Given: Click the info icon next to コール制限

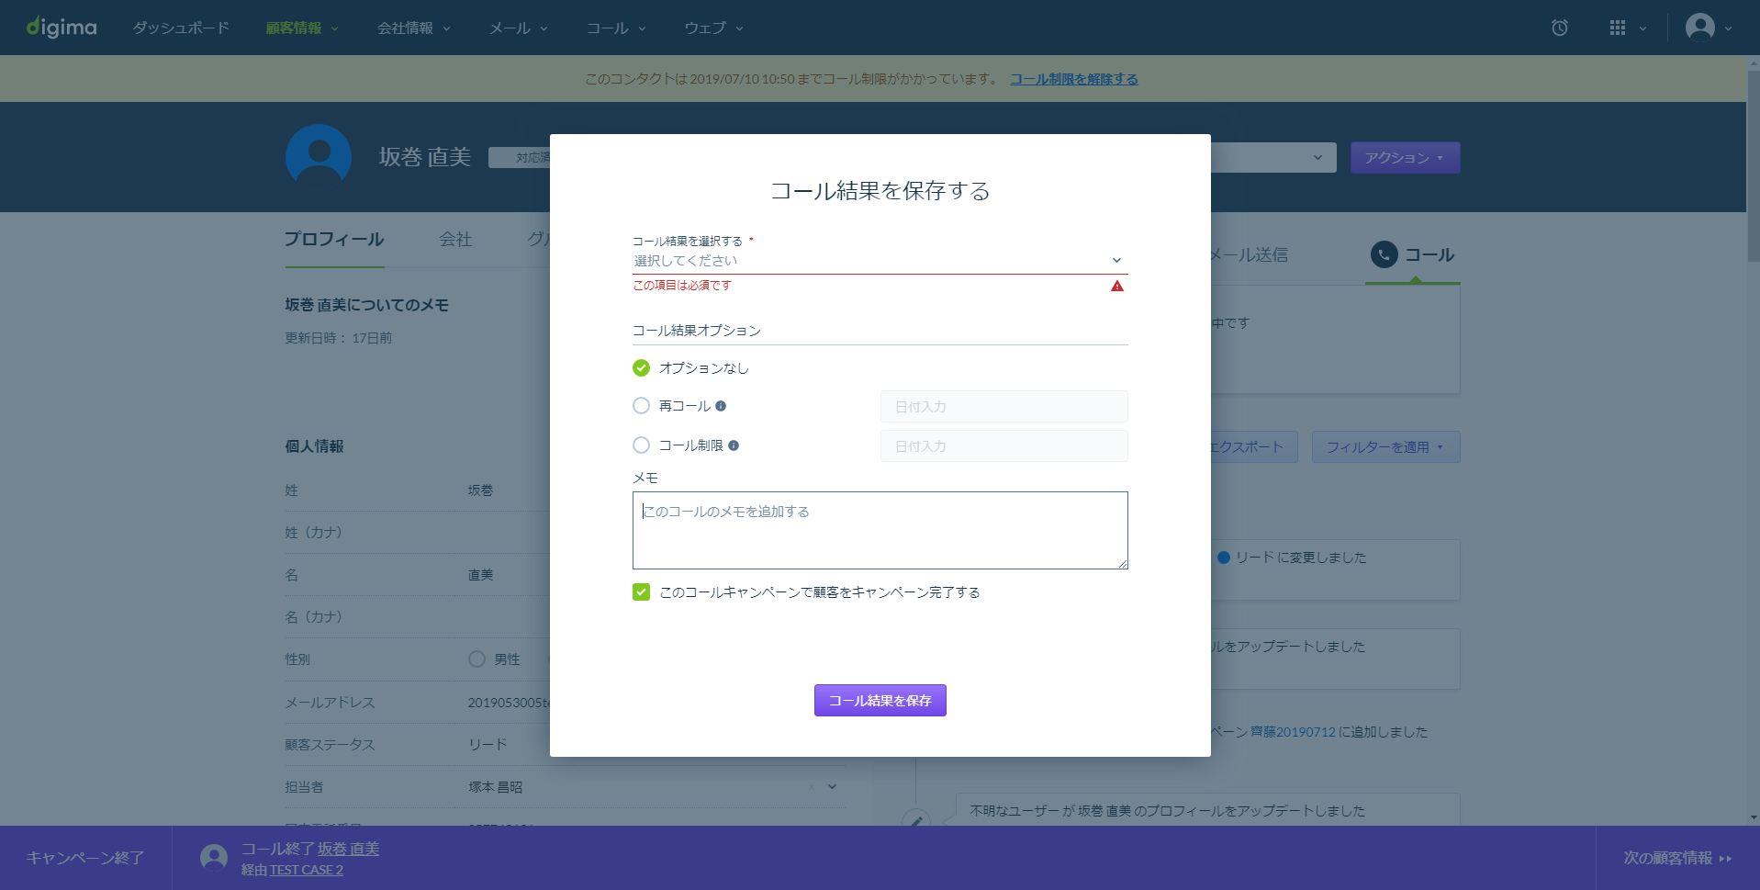Looking at the screenshot, I should [734, 445].
